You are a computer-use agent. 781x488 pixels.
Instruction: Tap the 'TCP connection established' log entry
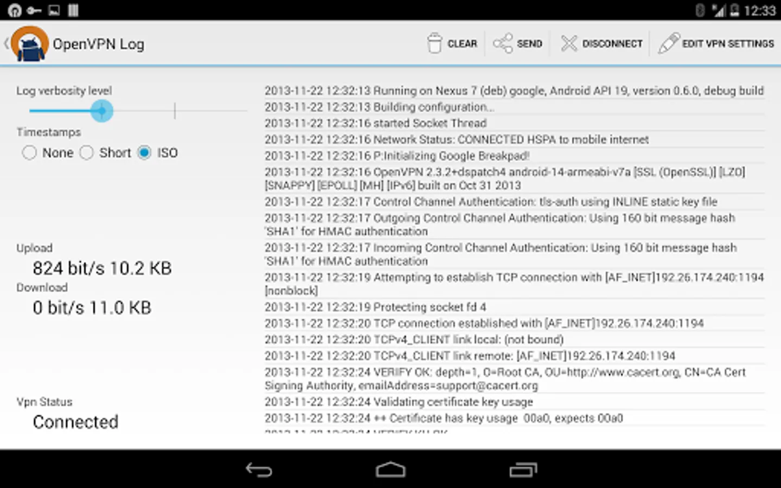coord(514,323)
